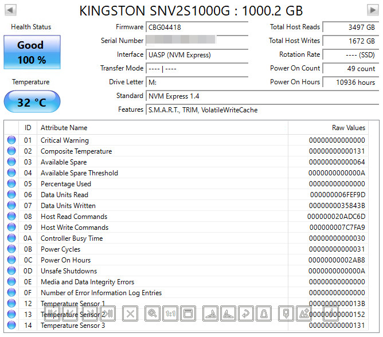Click the status orb for Host Write Commands

[11, 227]
